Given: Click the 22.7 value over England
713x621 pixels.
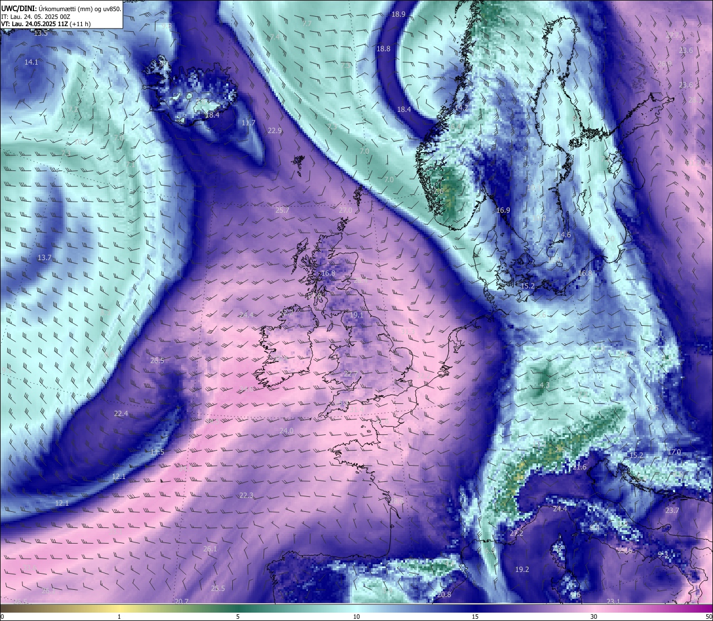Looking at the screenshot, I should pos(350,374).
